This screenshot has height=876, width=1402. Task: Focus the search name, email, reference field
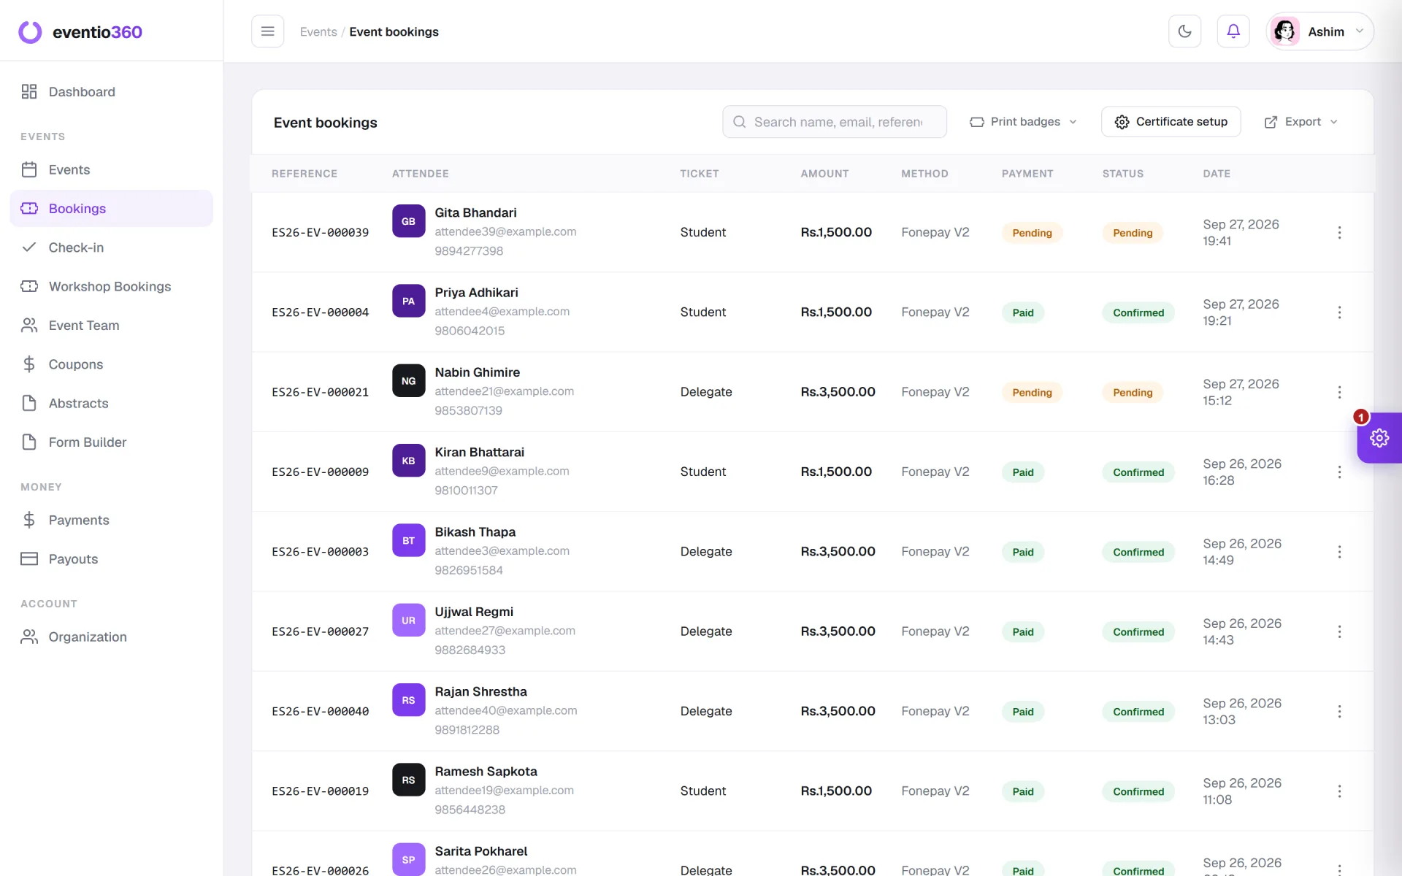[x=835, y=122]
